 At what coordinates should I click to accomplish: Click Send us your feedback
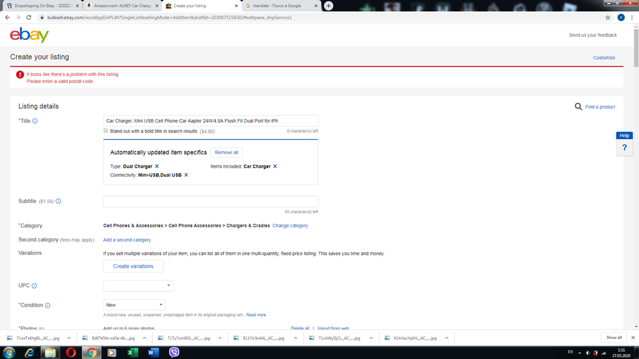593,35
